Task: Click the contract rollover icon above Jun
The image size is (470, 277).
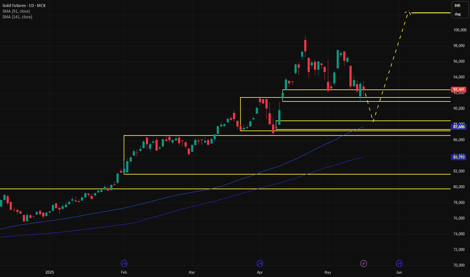Action: pos(399,263)
